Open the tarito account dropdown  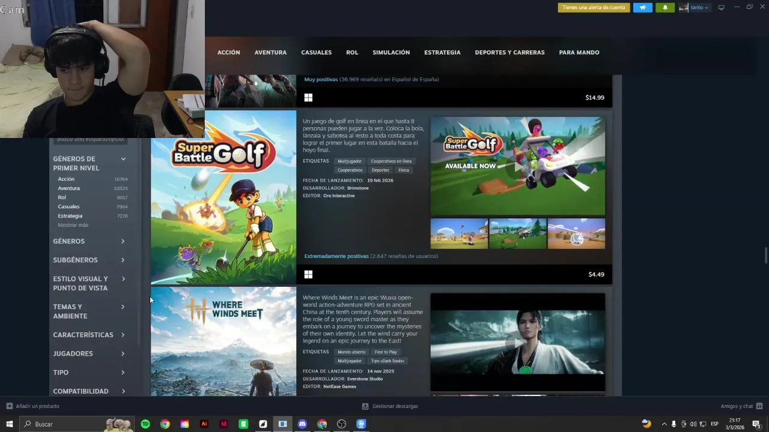(700, 8)
